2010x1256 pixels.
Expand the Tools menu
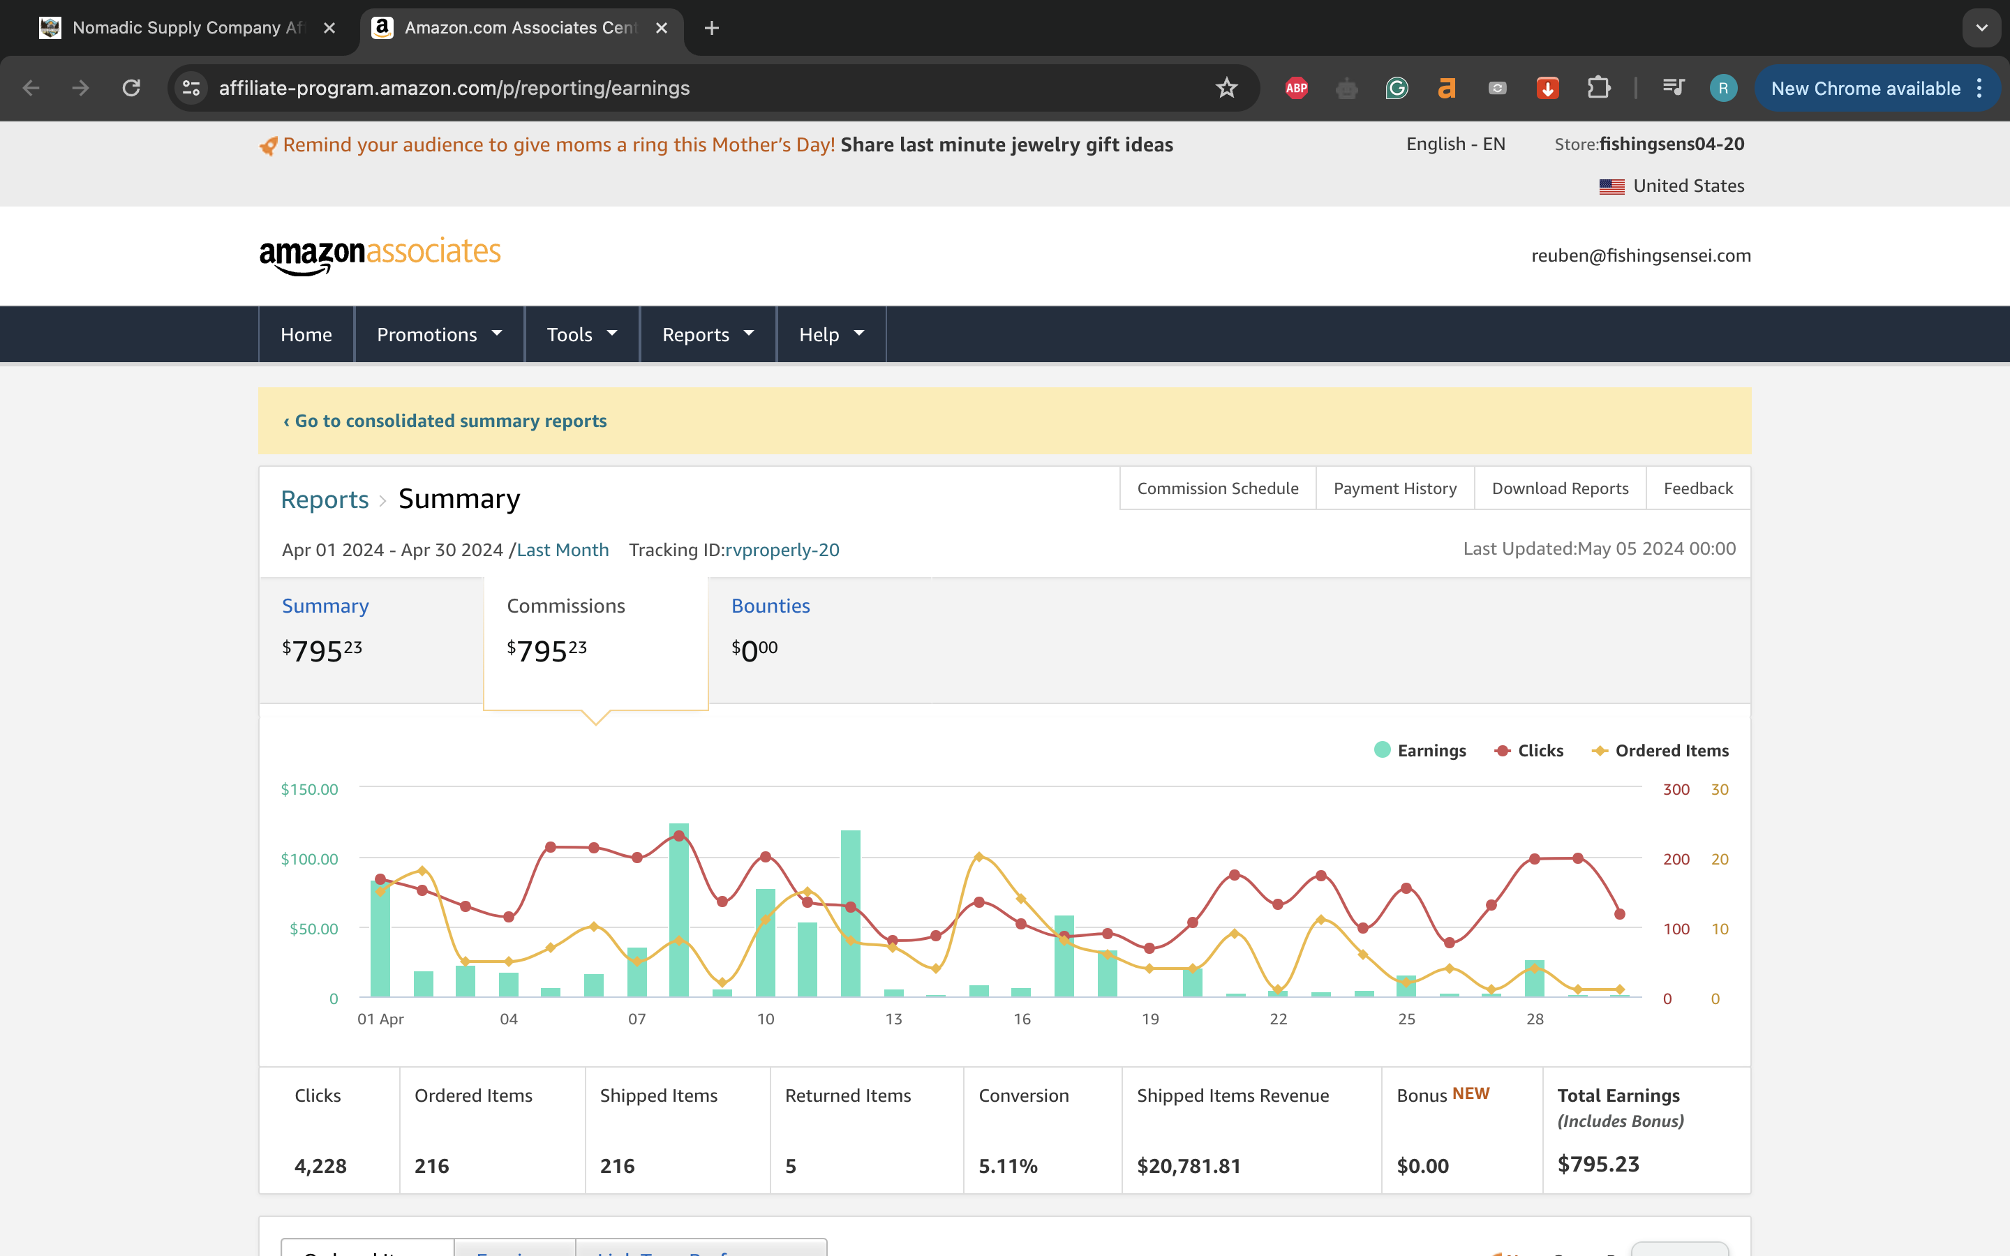pyautogui.click(x=581, y=335)
